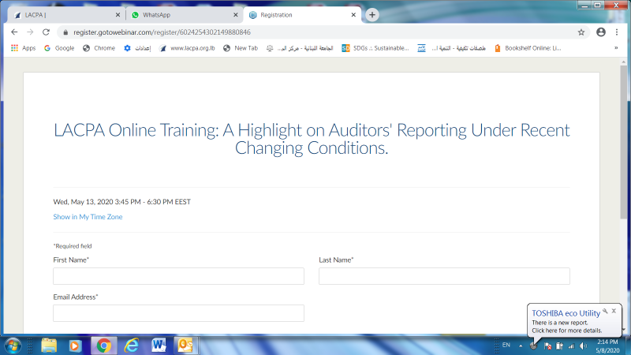Open the Windows Start menu

13,346
